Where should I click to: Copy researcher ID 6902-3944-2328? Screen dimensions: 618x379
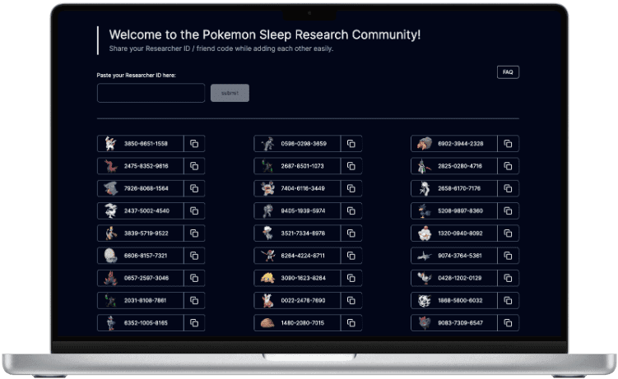508,144
